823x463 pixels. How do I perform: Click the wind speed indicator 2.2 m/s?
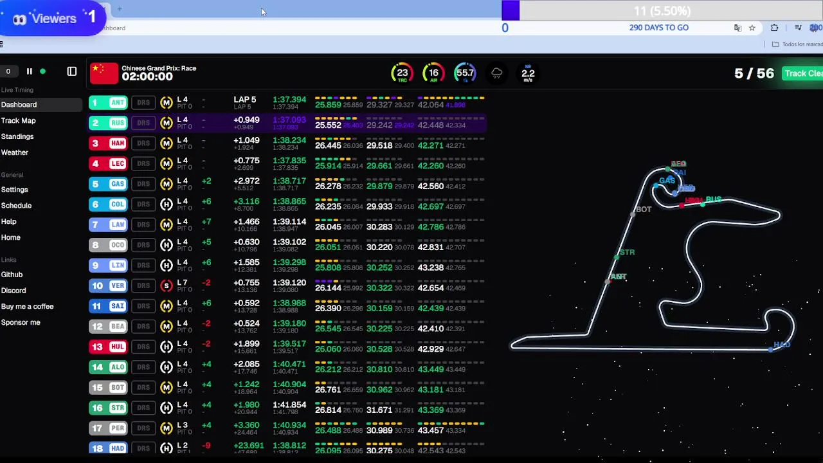[x=528, y=73]
